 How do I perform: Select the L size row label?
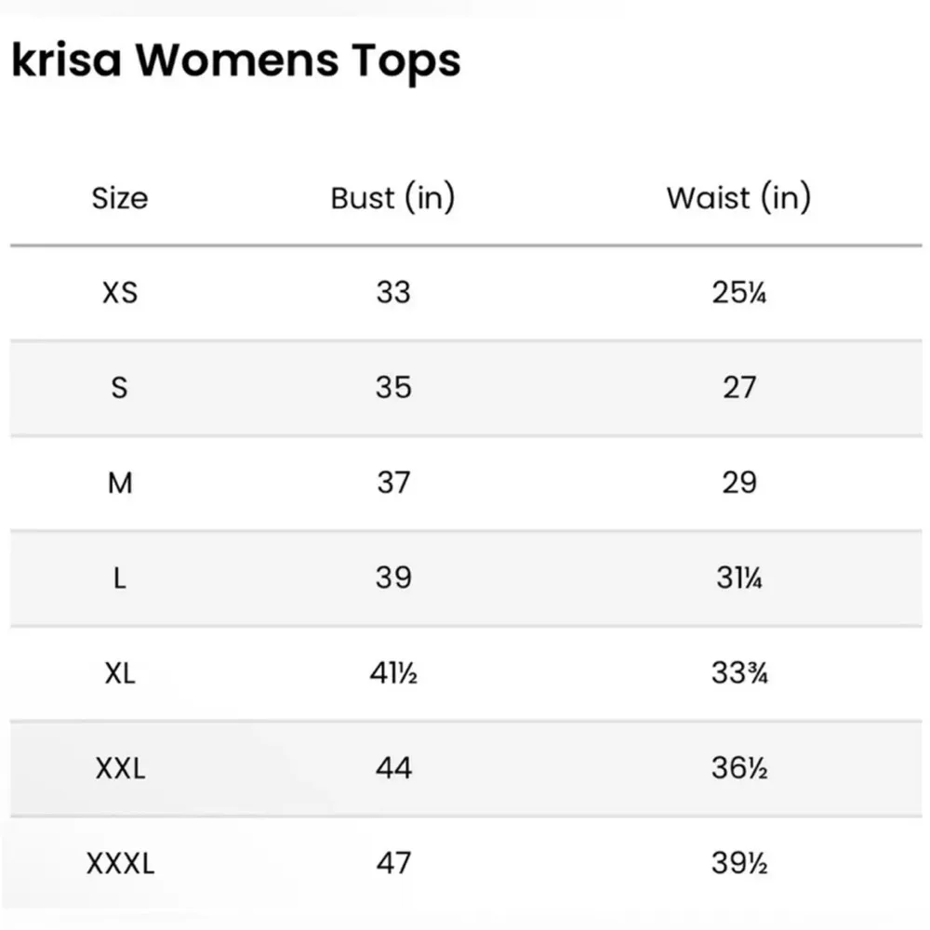point(120,578)
